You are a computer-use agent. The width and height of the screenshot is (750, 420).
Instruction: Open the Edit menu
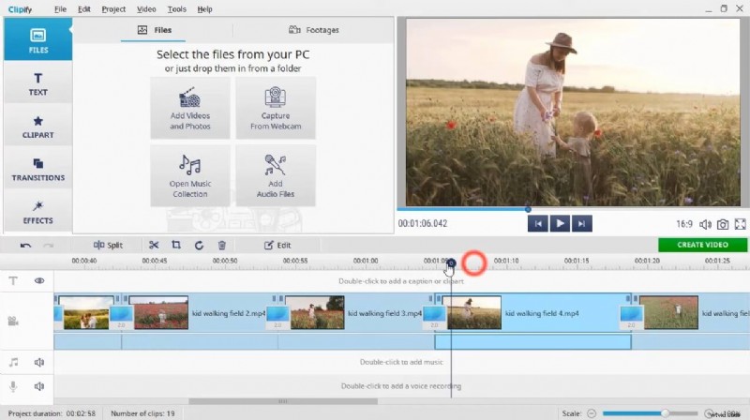coord(84,9)
